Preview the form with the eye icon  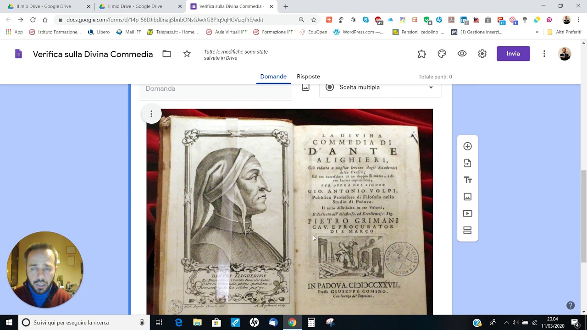(x=462, y=54)
